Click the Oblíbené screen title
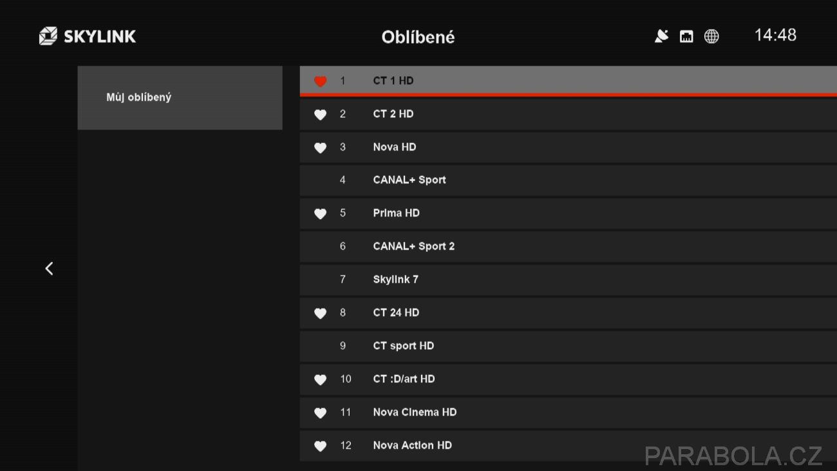Viewport: 837px width, 471px height. pyautogui.click(x=418, y=37)
